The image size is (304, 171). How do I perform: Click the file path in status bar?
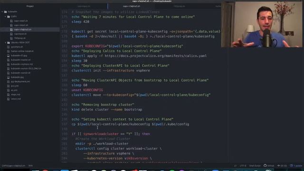pos(13,166)
